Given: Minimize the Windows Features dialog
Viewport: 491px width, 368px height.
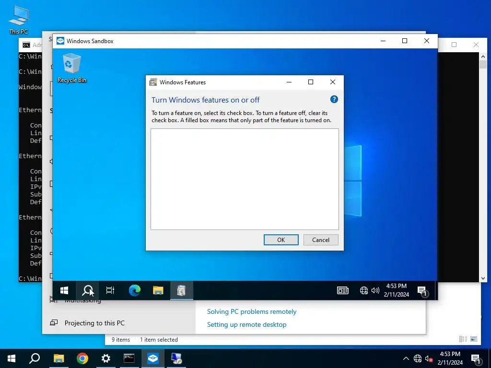Looking at the screenshot, I should click(289, 82).
